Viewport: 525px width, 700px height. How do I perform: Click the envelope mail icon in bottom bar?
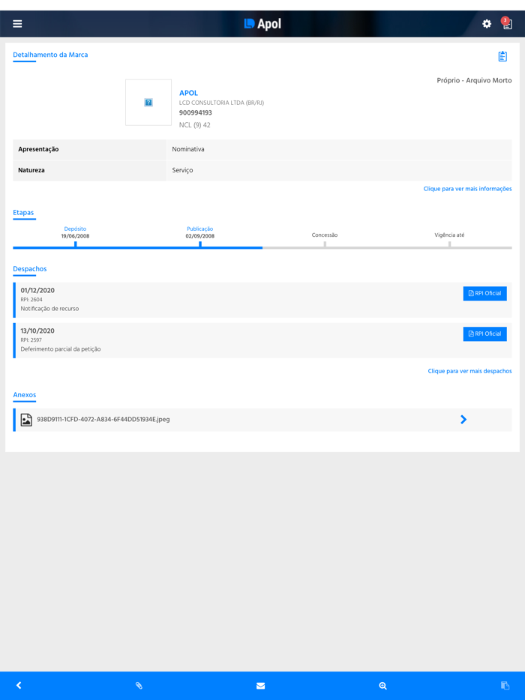pyautogui.click(x=260, y=686)
